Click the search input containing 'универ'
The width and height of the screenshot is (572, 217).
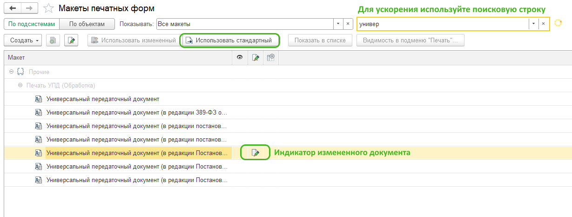(442, 24)
